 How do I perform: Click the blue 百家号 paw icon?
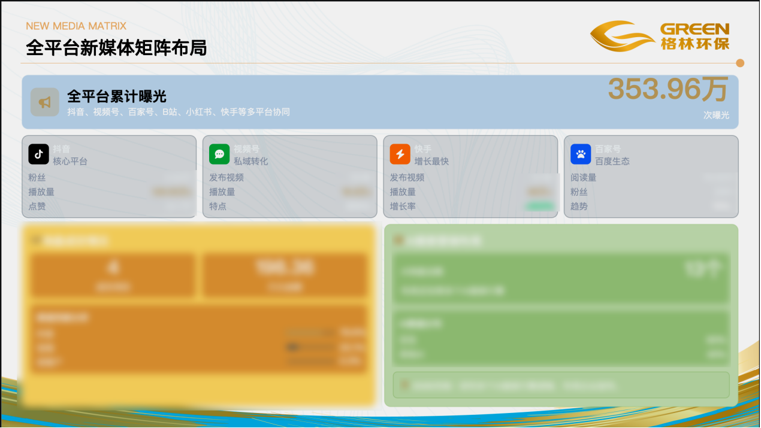point(581,154)
